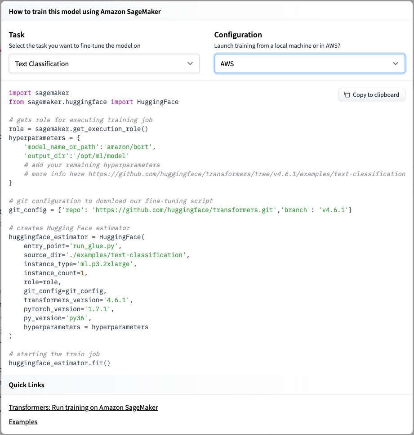Click the 'huggingface_estimator.fit()' line
414x435 pixels.
click(59, 363)
